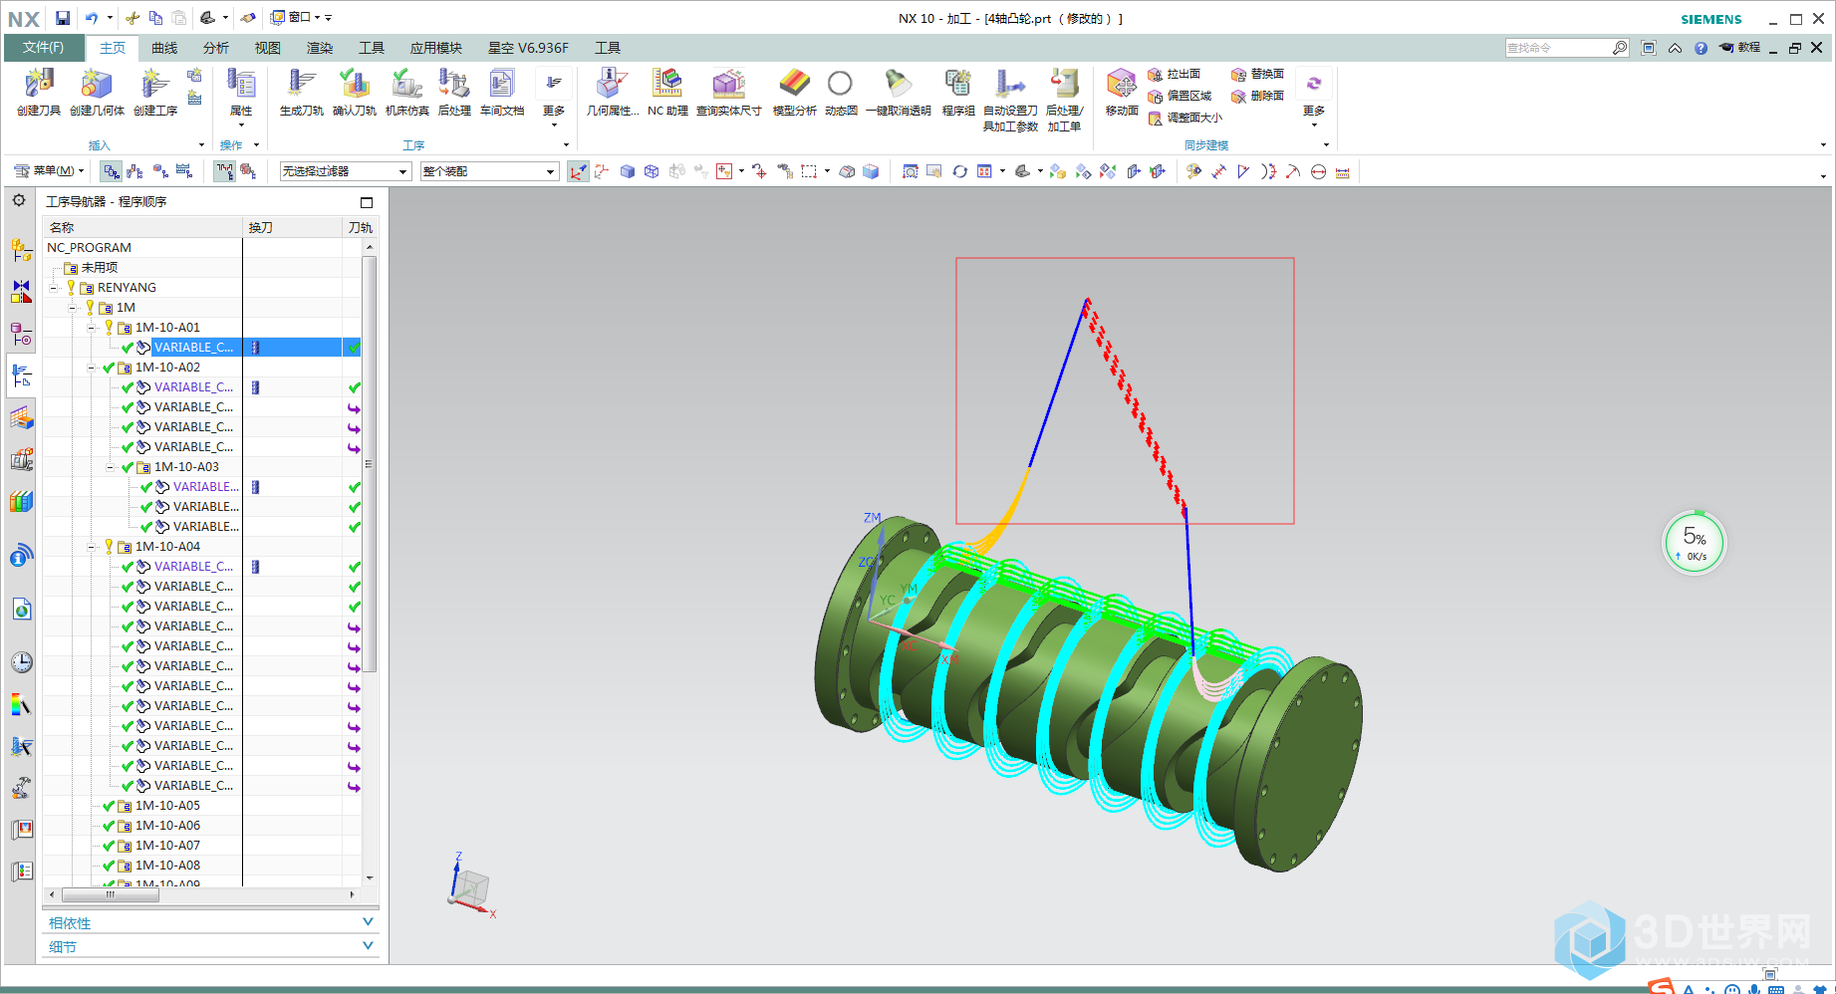
Task: Open the NC Assistant (NC 助理)
Action: point(667,92)
